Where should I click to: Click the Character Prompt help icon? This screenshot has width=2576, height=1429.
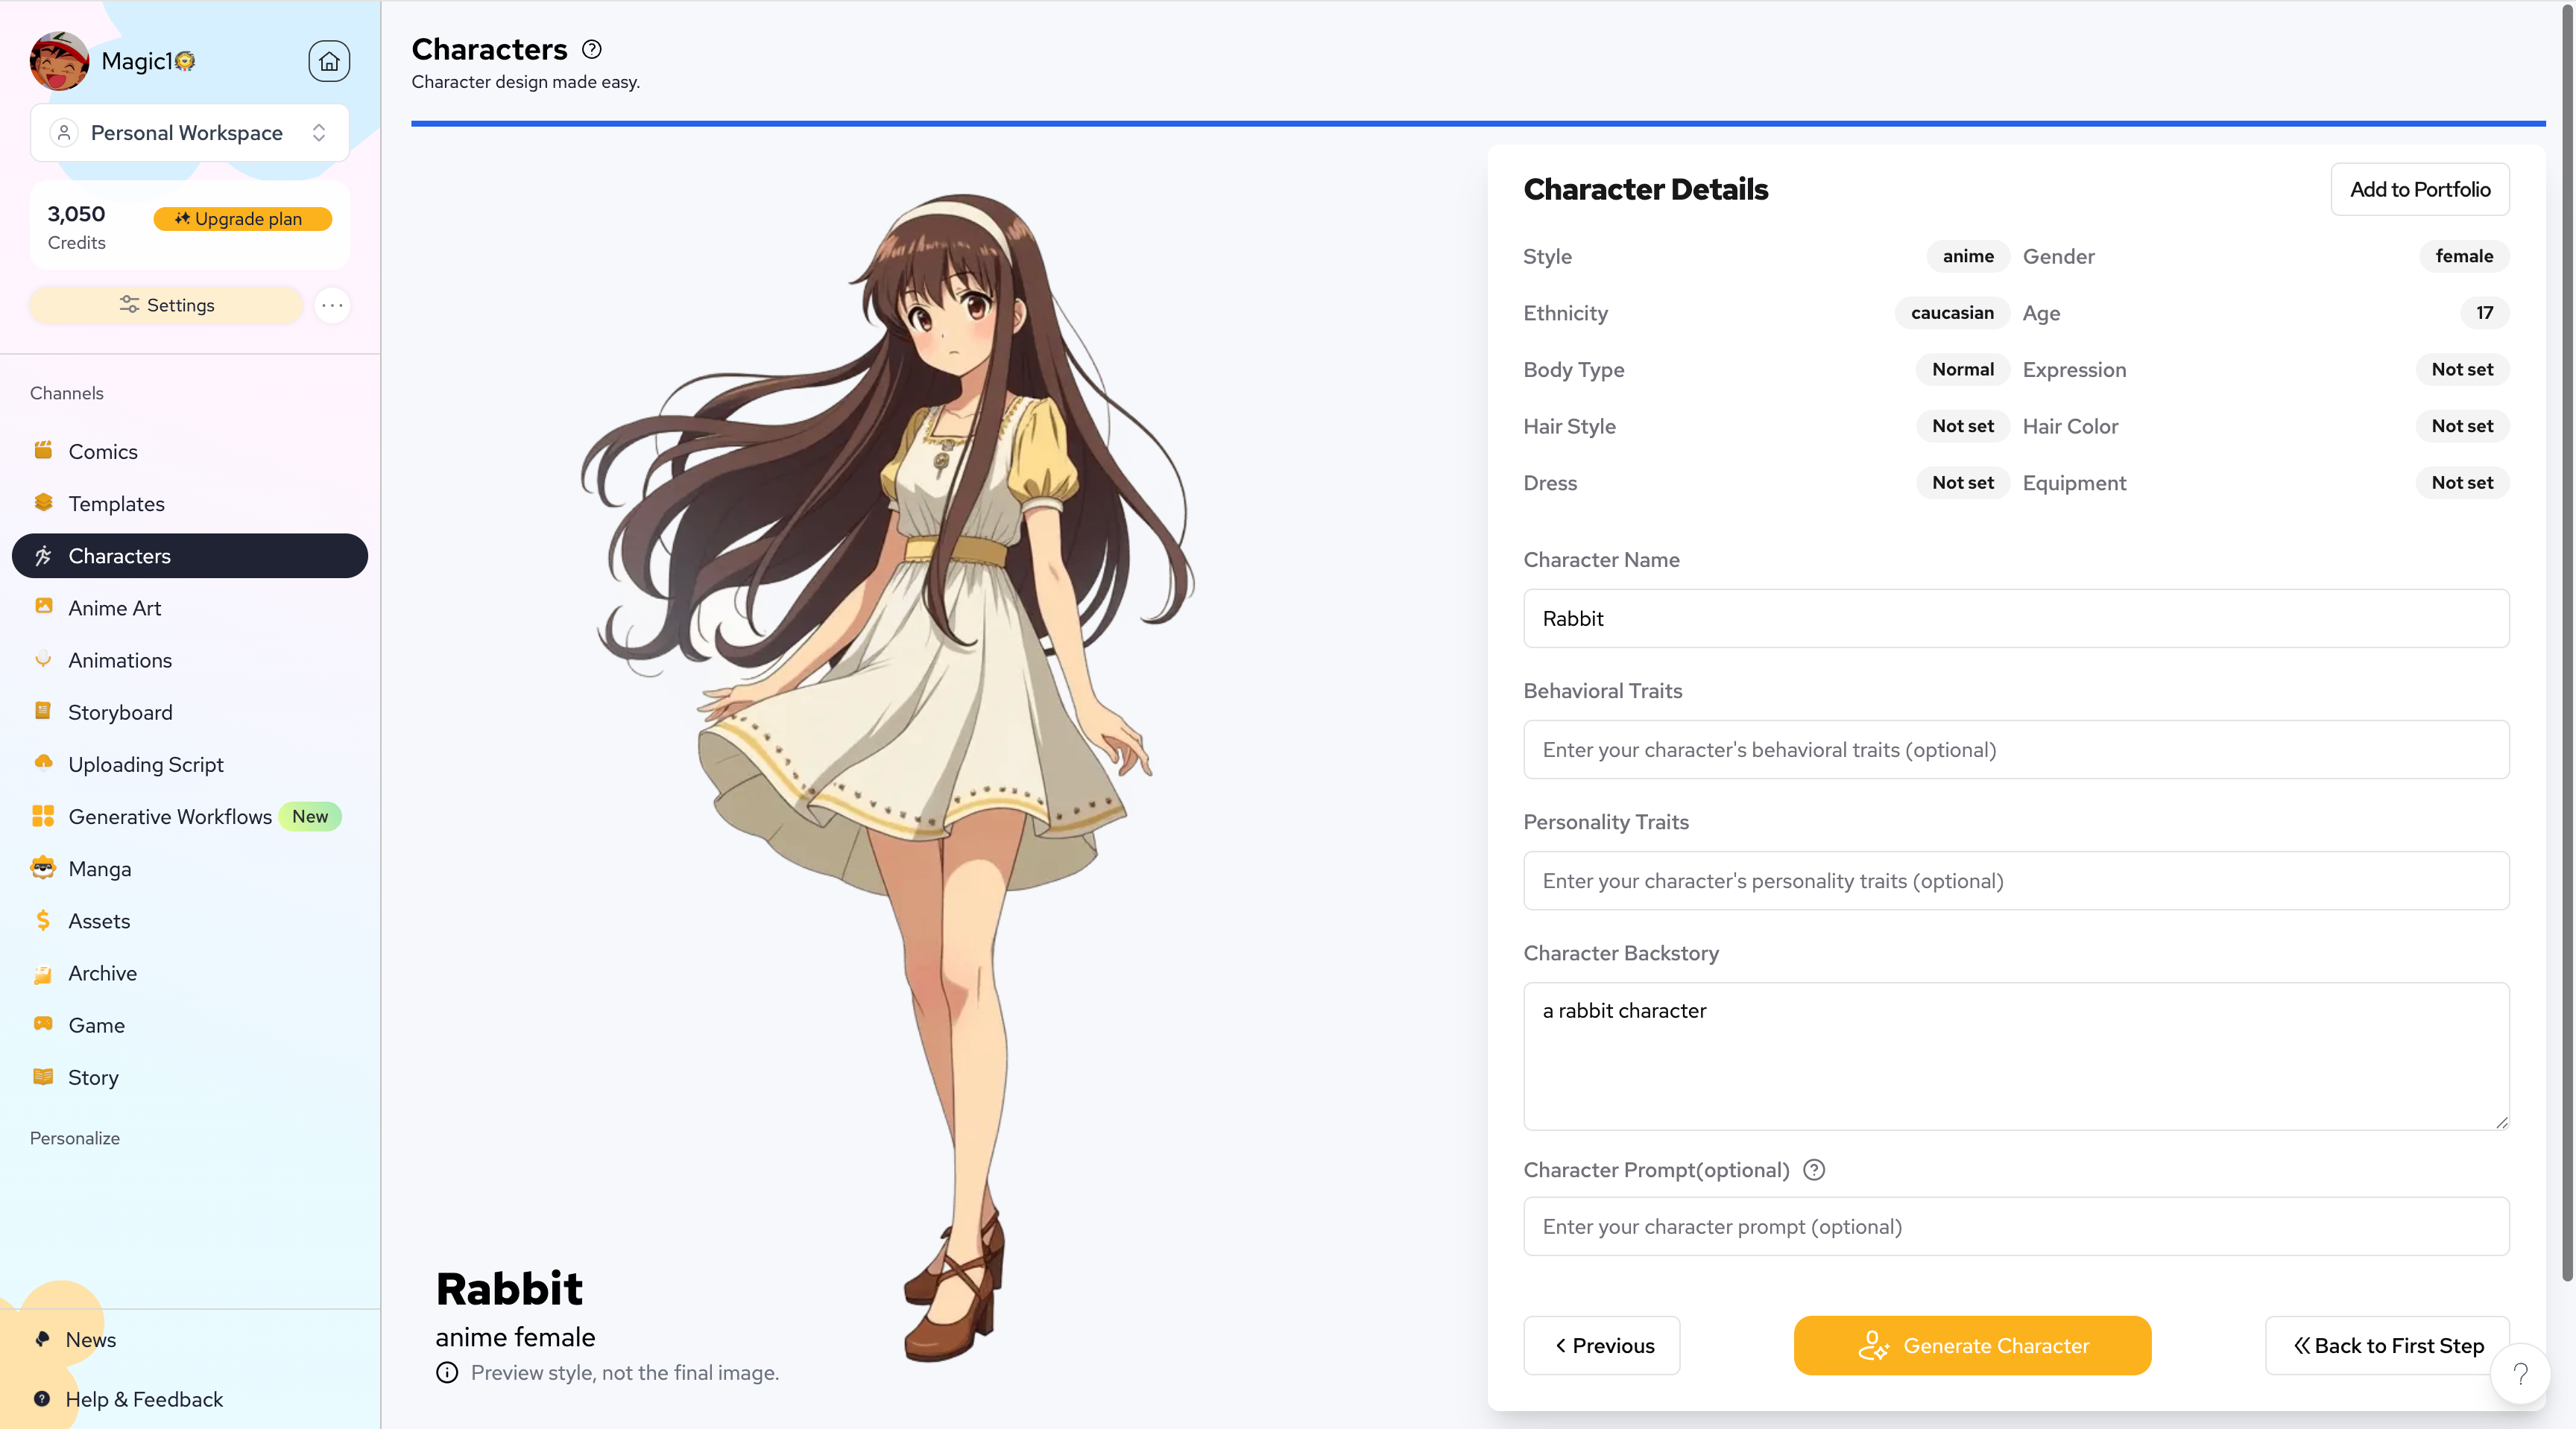point(1814,1169)
